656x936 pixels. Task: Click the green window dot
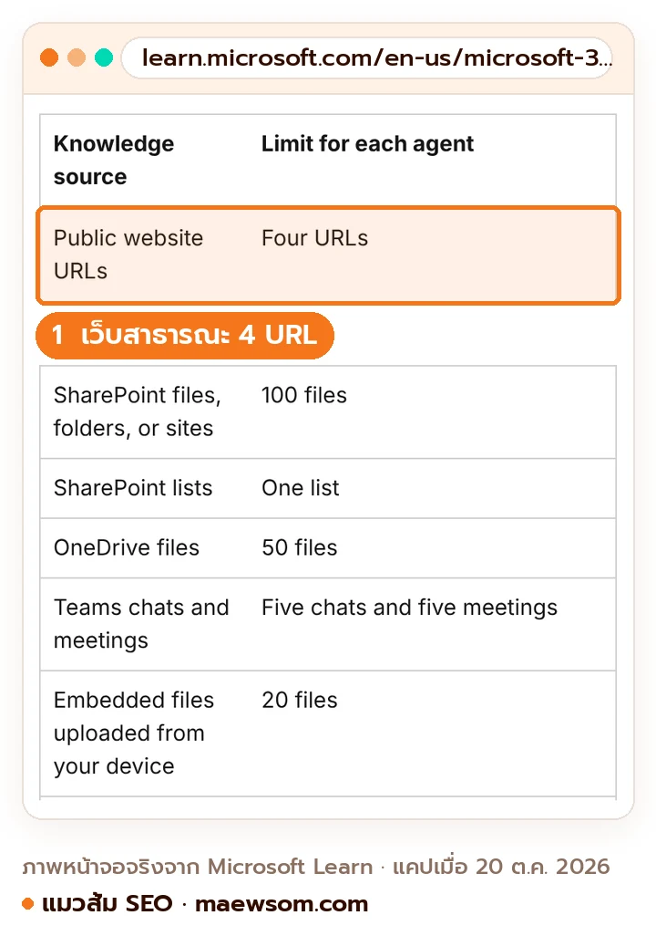pos(104,57)
